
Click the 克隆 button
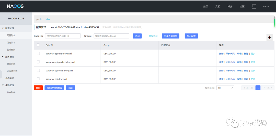71,88
